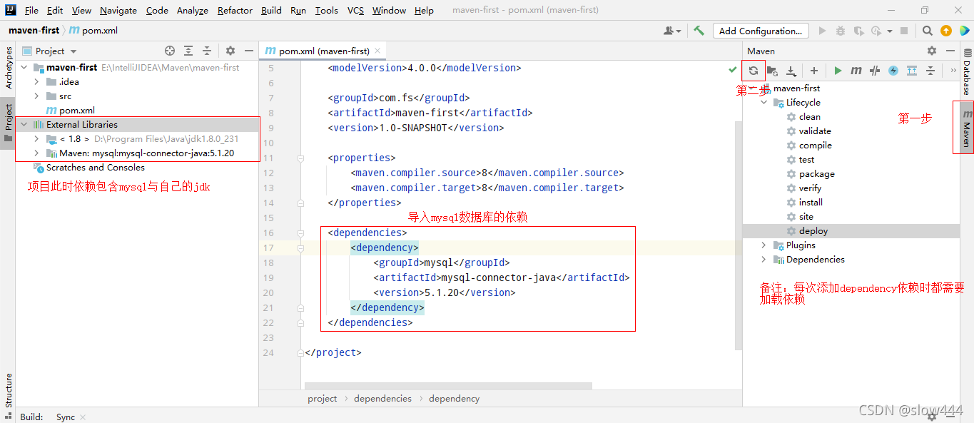
Task: Click the project breadcrumb below the editor
Action: pos(323,398)
